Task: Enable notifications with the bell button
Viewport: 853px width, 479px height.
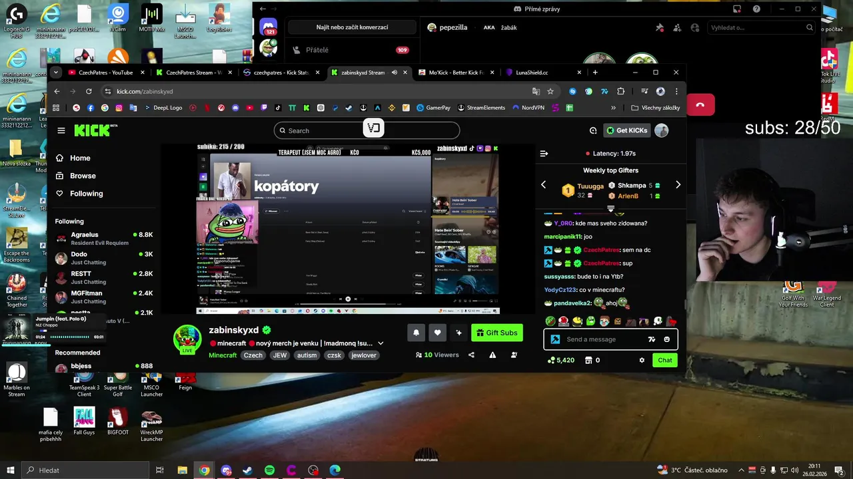Action: 416,333
